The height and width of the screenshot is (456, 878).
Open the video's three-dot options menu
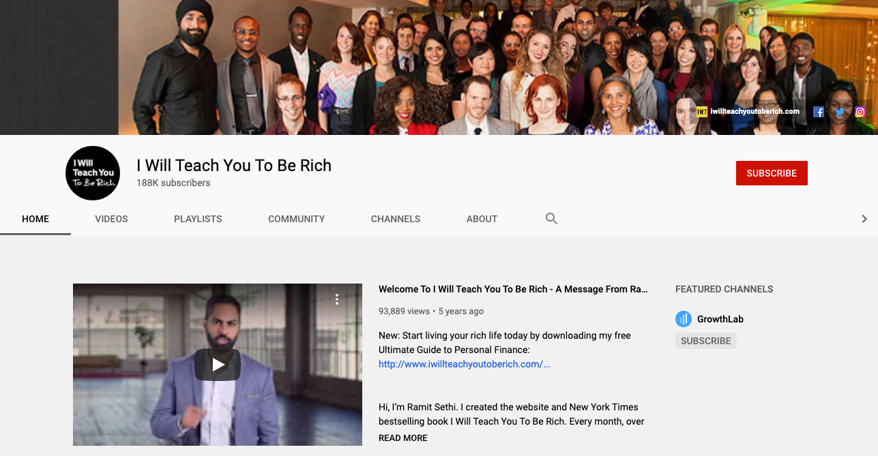coord(337,299)
